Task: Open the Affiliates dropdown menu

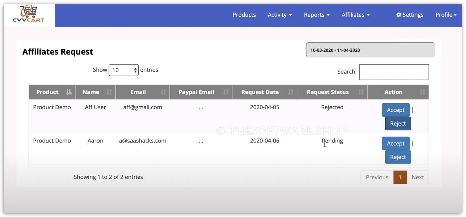Action: pos(355,15)
